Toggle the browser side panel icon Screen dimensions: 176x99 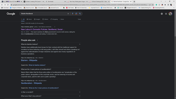tap(168, 5)
